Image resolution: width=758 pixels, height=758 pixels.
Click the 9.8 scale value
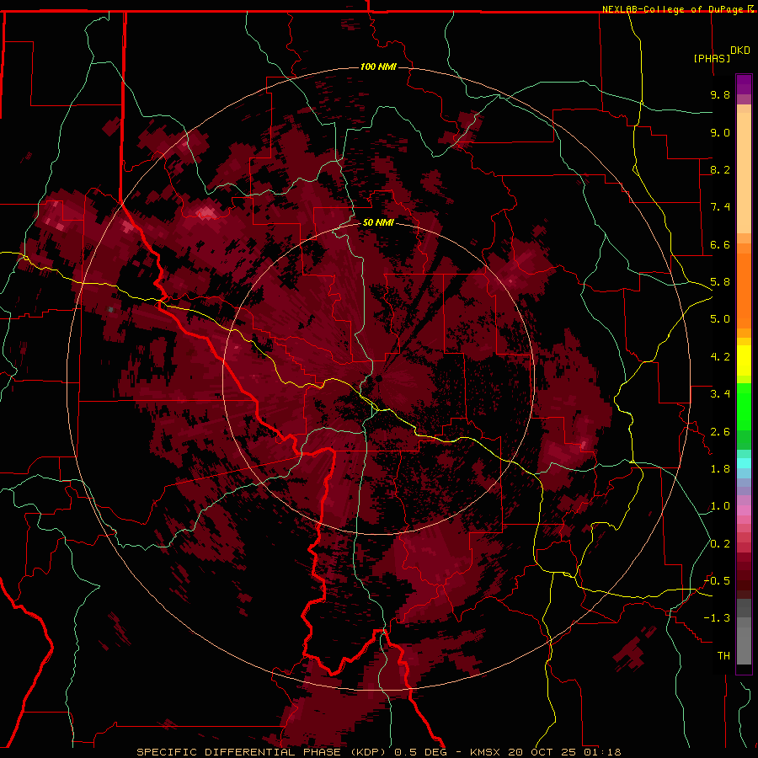720,94
